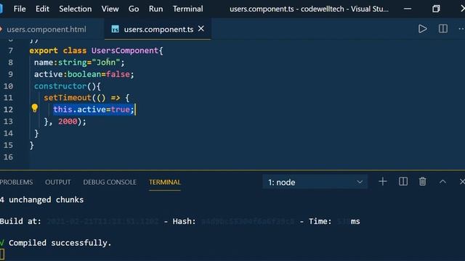This screenshot has height=261, width=465.
Task: Click line number 10 in the gutter
Action: tap(8, 86)
